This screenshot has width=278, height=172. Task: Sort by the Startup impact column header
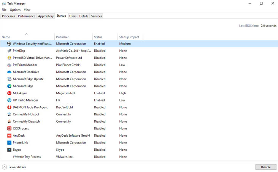pos(130,37)
